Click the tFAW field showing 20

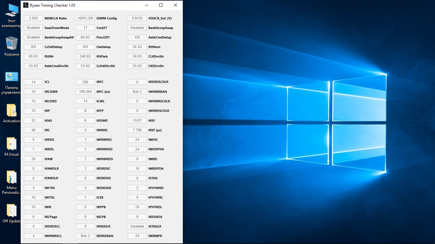coord(33,159)
